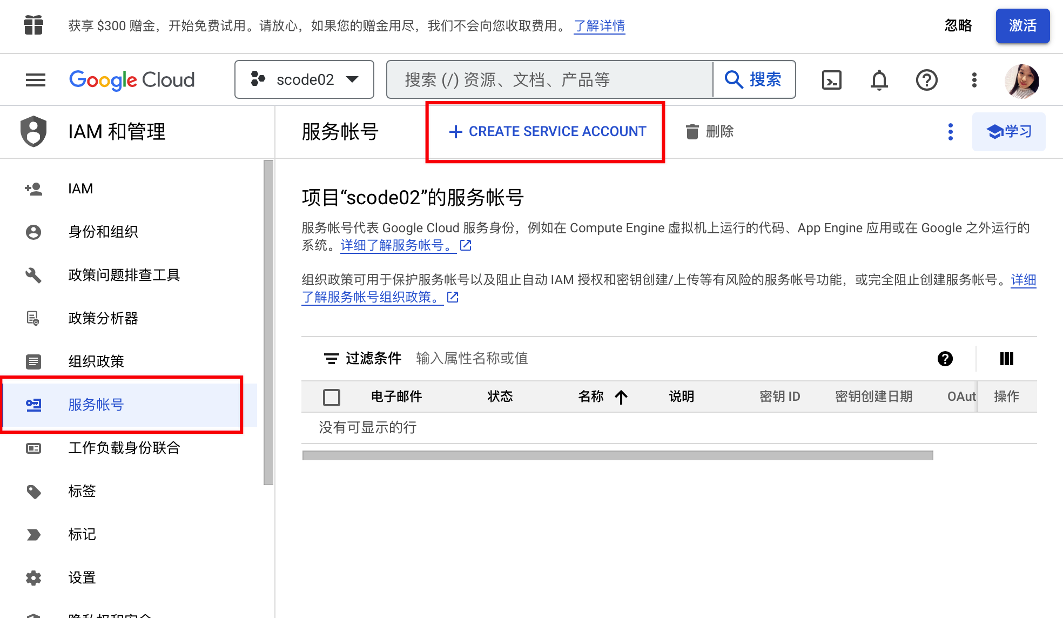
Task: Sort by the 名称 column arrow
Action: pos(621,397)
